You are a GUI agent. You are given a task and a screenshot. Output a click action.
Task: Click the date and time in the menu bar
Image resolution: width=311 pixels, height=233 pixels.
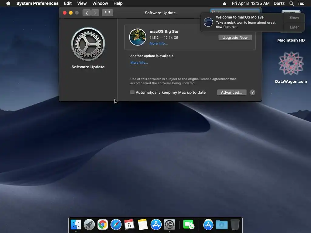(x=251, y=3)
